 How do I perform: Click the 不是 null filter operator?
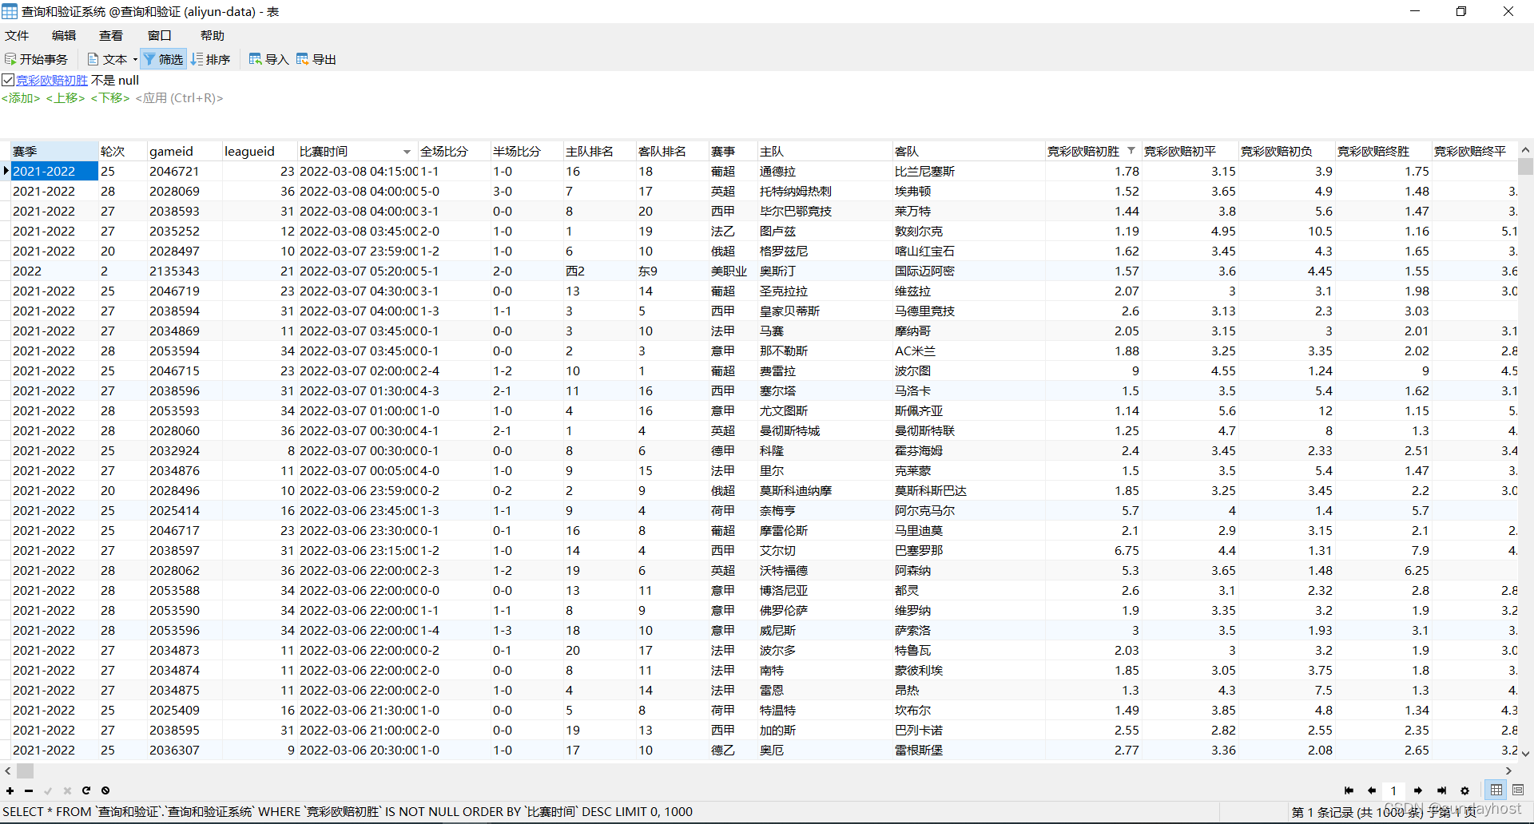coord(115,80)
